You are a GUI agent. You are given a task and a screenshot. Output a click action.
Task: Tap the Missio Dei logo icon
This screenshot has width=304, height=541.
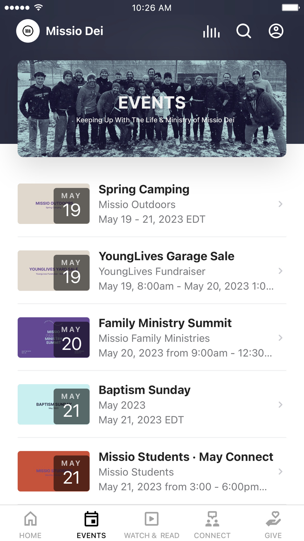pyautogui.click(x=28, y=31)
